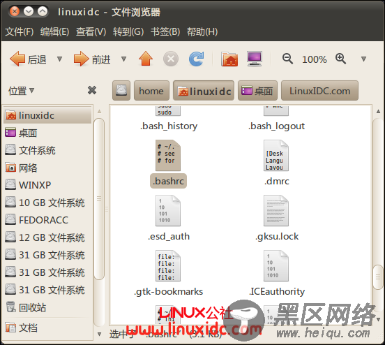385x345 pixels.
Task: Go back with the 后退 arrow
Action: coord(27,59)
